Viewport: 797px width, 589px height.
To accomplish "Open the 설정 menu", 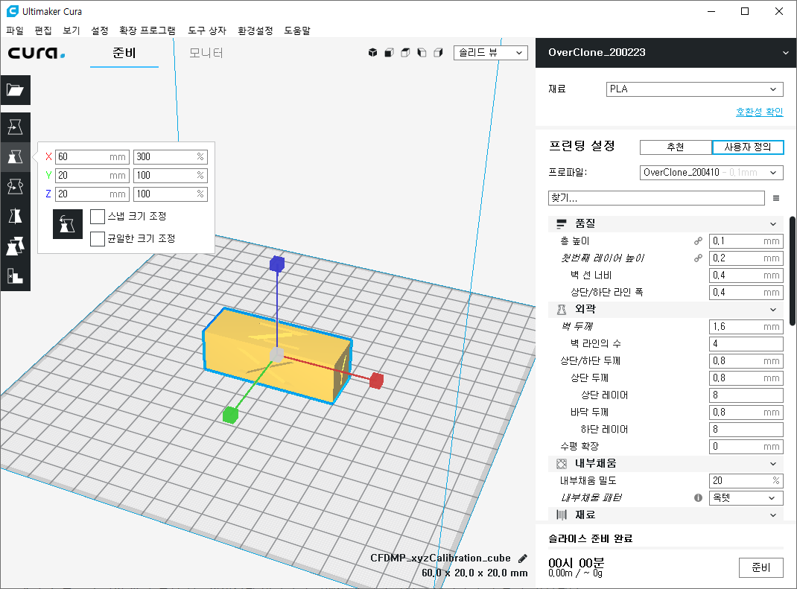I will pos(100,31).
